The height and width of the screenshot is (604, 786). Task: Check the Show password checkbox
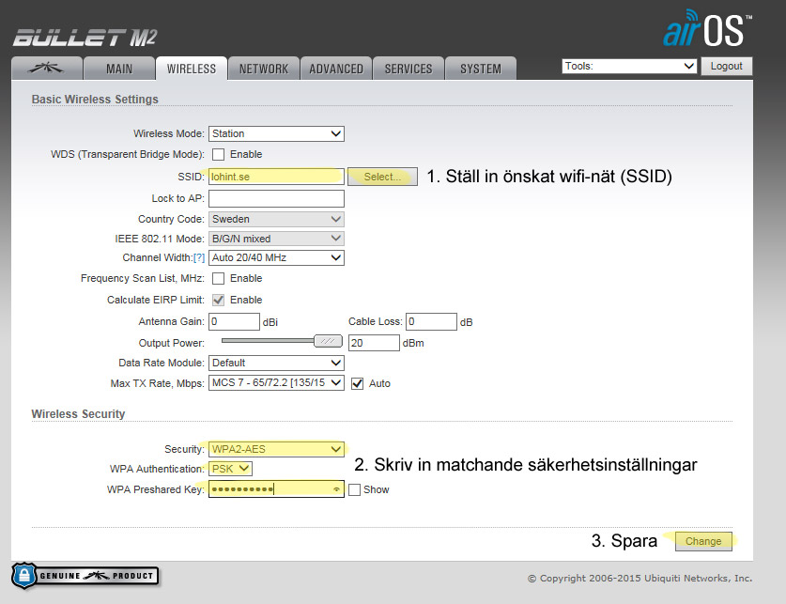click(354, 489)
